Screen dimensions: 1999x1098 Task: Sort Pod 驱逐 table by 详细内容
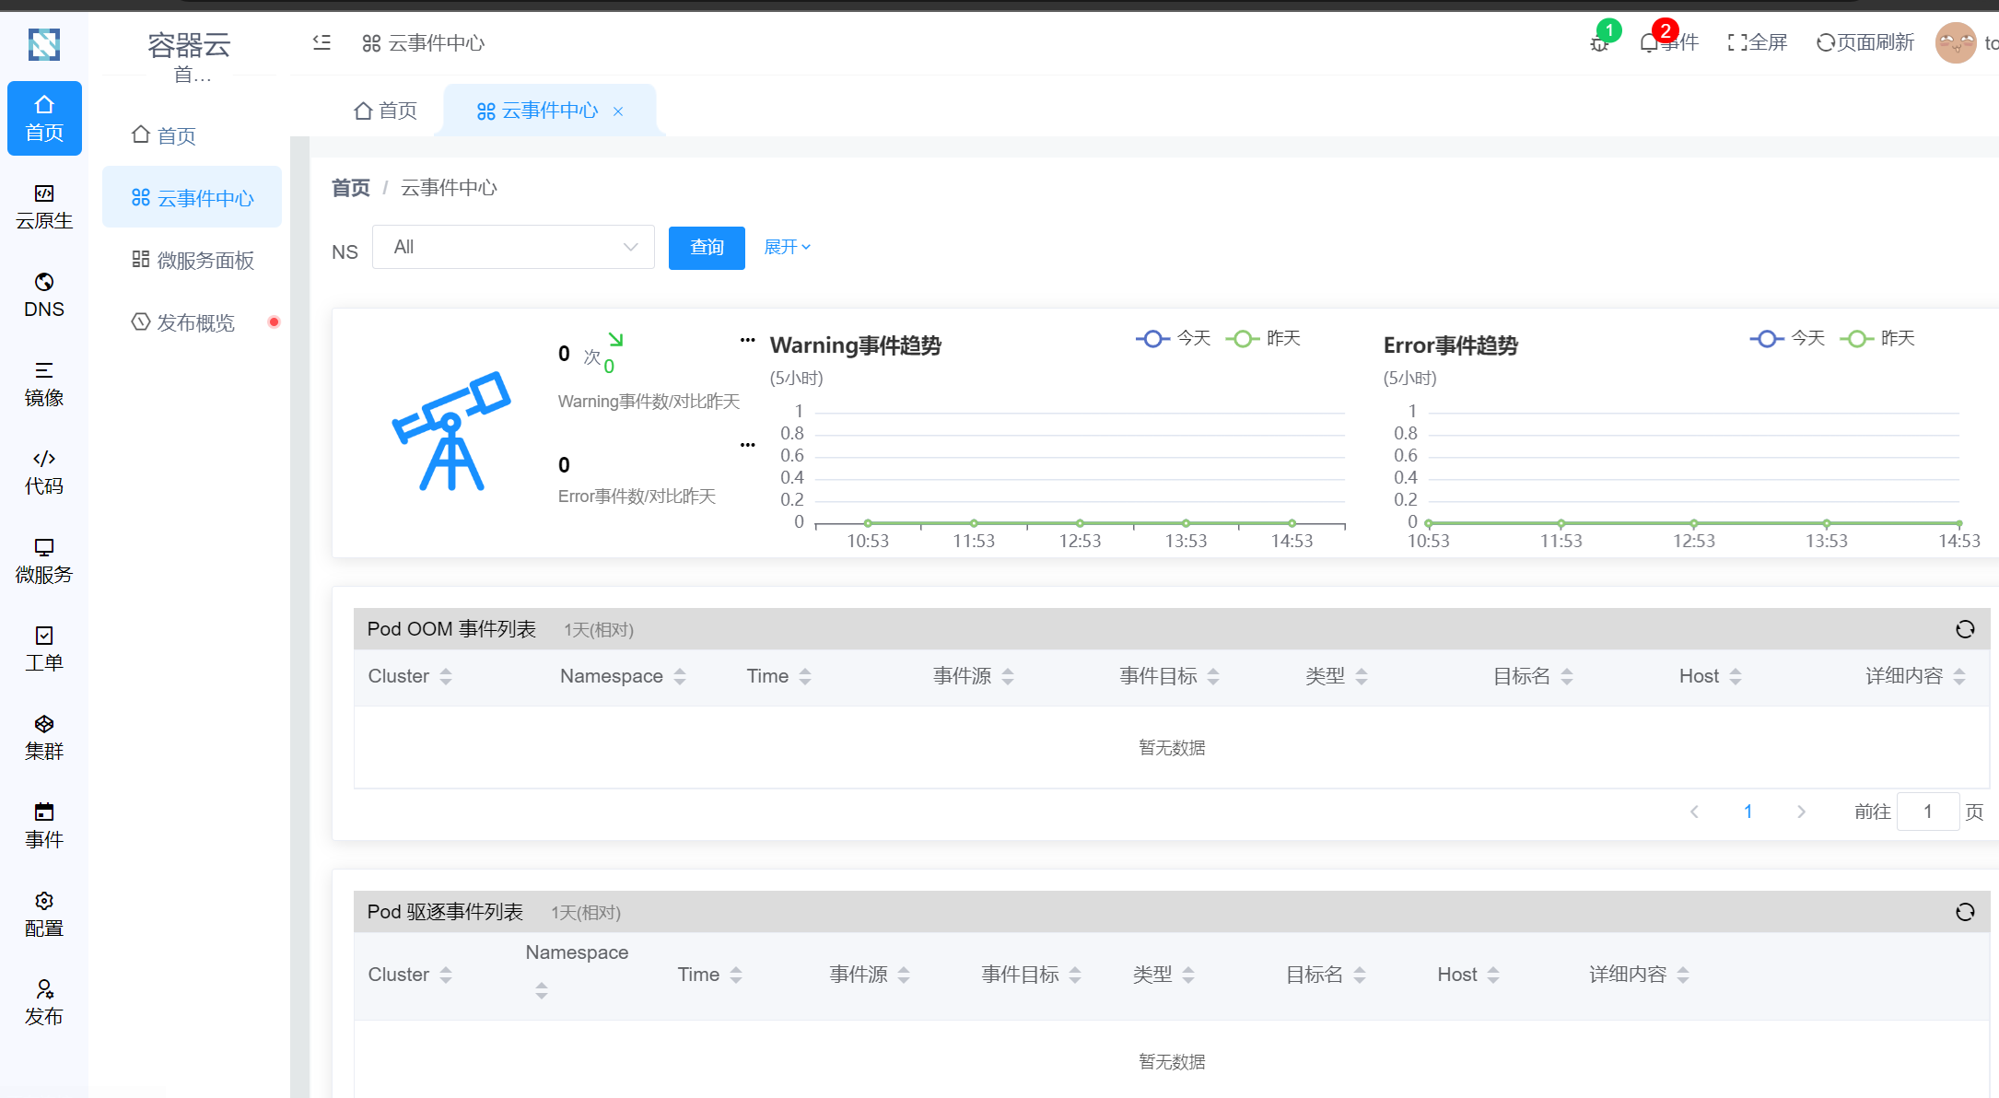pyautogui.click(x=1683, y=975)
